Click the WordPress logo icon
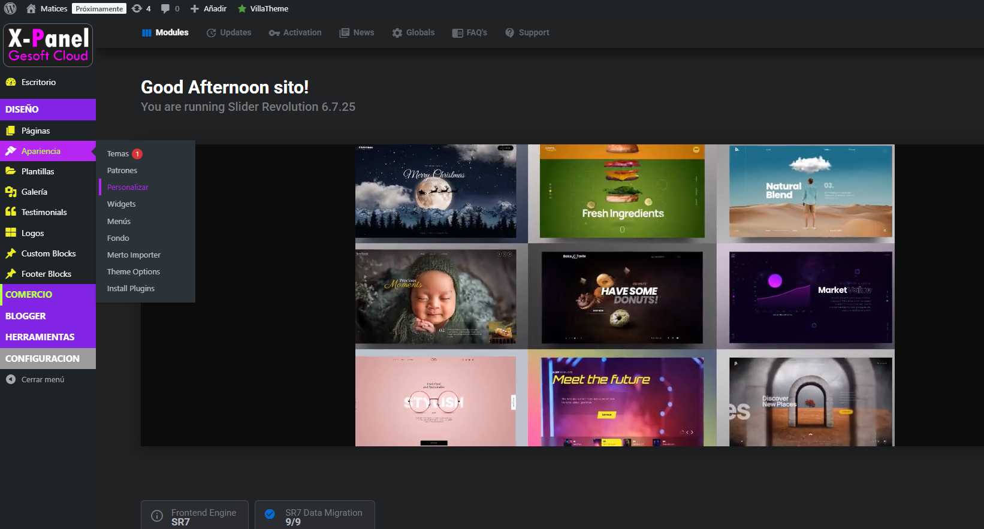The image size is (984, 529). point(10,8)
